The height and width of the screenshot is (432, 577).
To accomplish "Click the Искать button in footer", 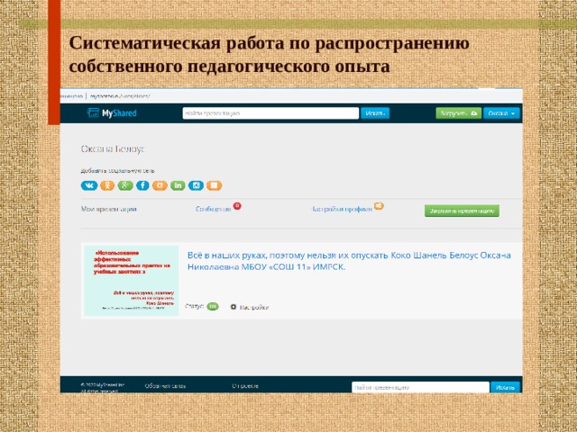I will pos(505,387).
